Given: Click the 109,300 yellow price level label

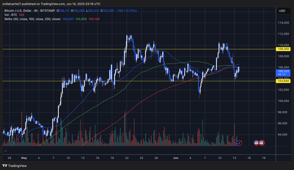Looking at the screenshot, I should [x=283, y=49].
